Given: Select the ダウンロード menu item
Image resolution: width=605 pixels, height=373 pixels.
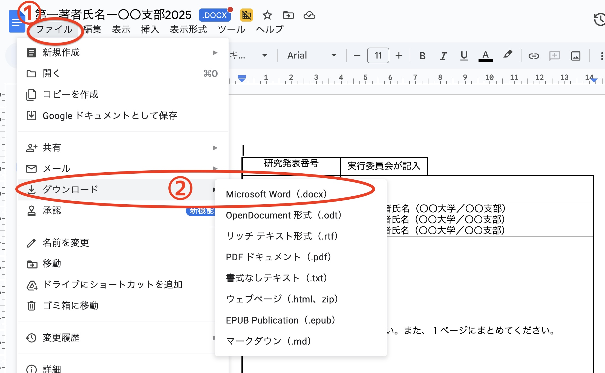Looking at the screenshot, I should 116,190.
